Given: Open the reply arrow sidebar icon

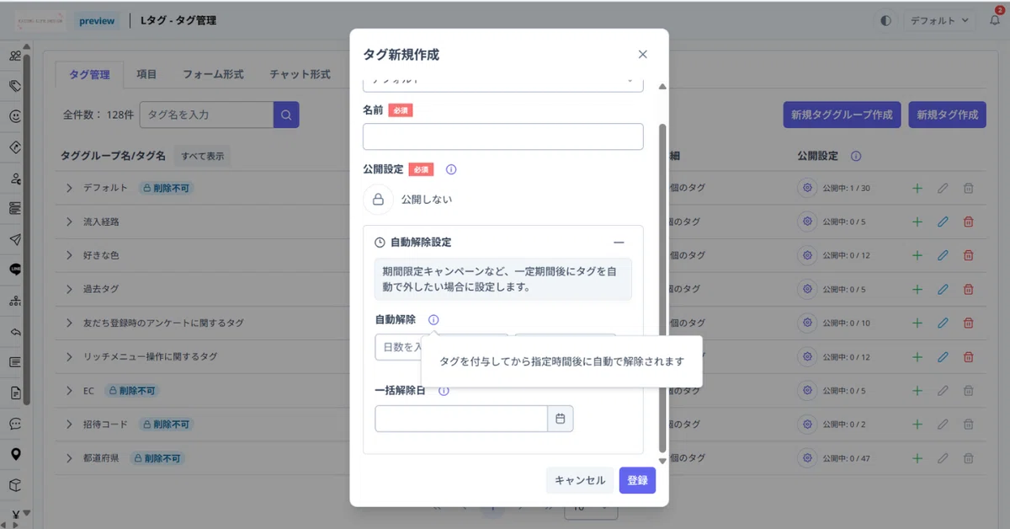Looking at the screenshot, I should [15, 331].
